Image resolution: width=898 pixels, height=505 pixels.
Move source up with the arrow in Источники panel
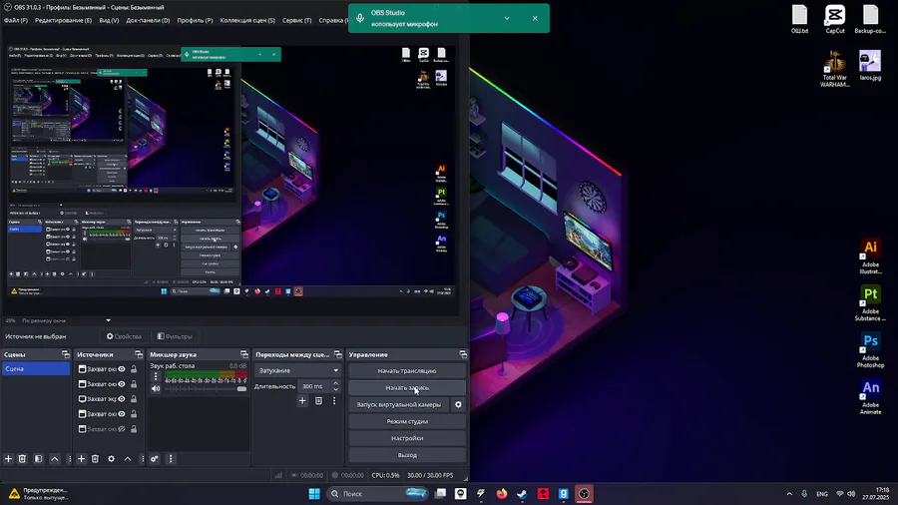(x=127, y=459)
